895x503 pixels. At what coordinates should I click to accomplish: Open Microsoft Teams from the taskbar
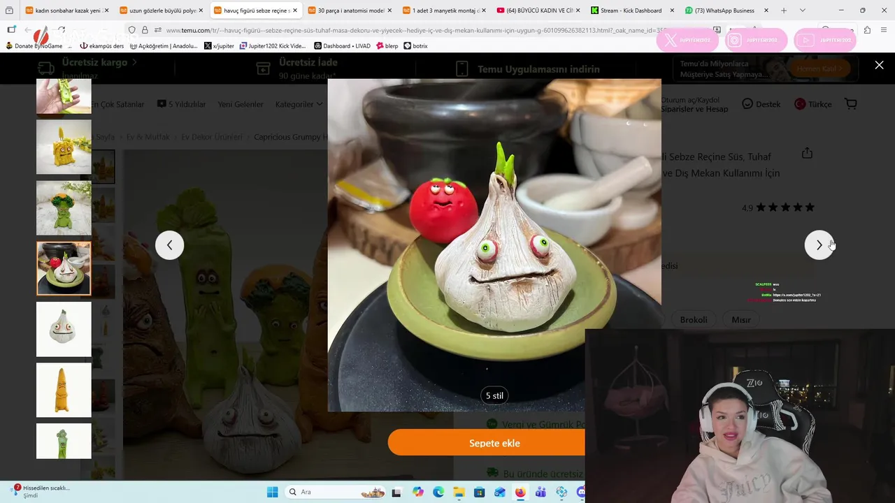(540, 492)
